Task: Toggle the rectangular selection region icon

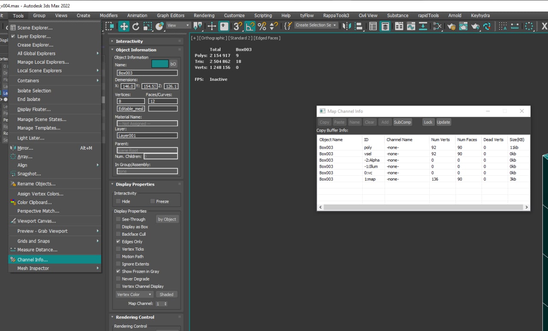Action: point(110,26)
